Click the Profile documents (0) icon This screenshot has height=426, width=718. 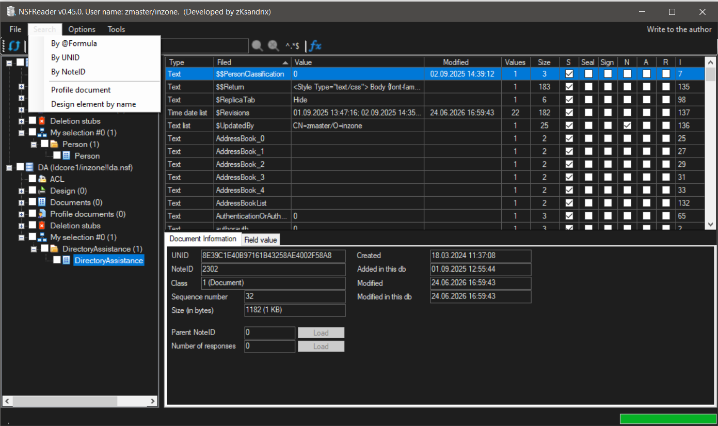(43, 214)
